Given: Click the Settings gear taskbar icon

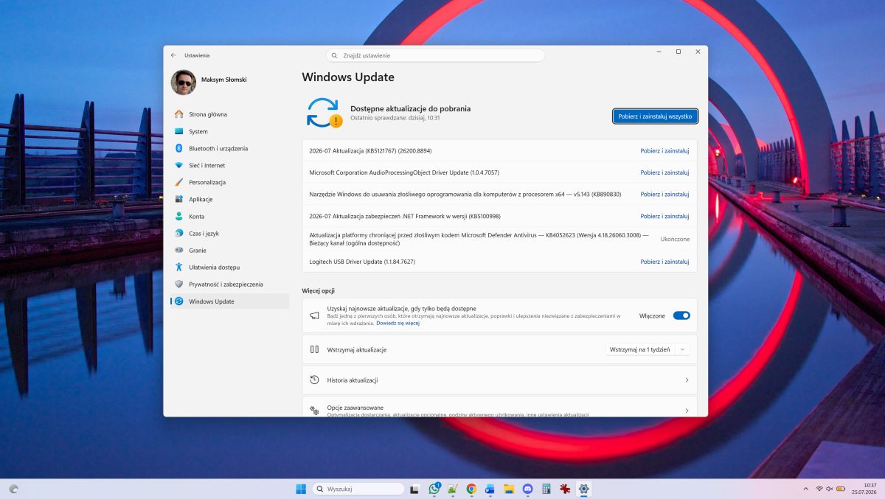Looking at the screenshot, I should coord(584,489).
